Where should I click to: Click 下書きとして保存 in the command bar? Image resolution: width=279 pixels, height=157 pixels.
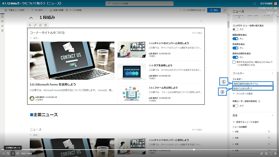[15, 10]
